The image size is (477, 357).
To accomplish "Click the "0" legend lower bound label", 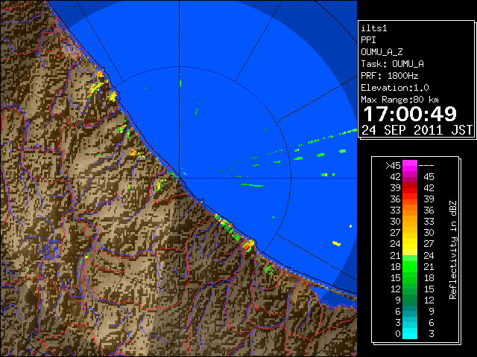I will pos(398,334).
